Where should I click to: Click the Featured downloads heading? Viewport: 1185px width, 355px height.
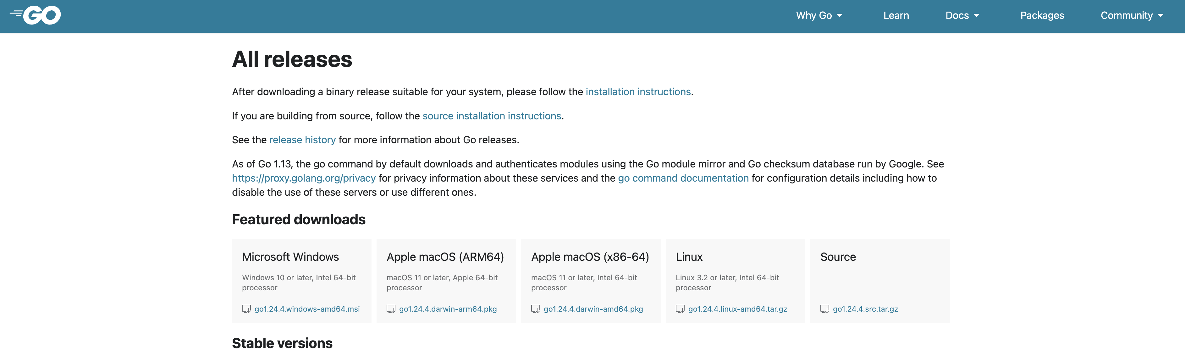click(x=299, y=220)
